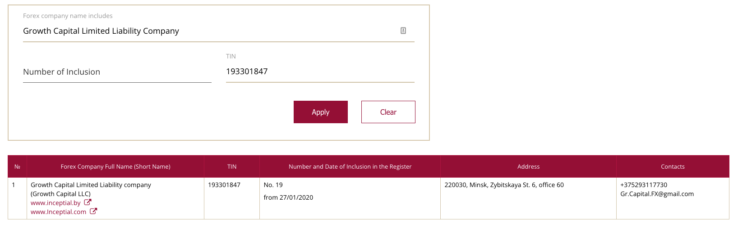Select the Gr.Capital.FX@gmail.com email text
738x228 pixels.
(657, 194)
